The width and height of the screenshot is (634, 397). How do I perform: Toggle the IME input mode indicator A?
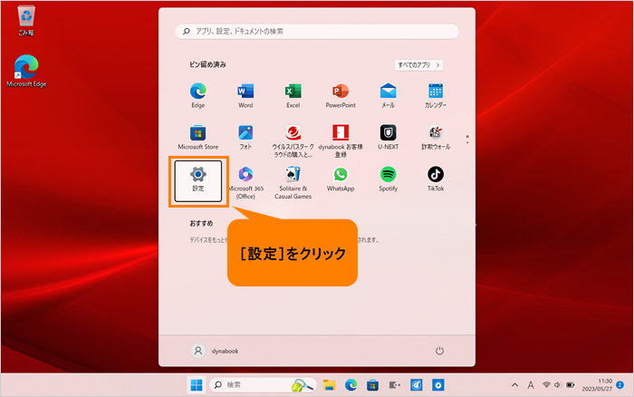[531, 385]
